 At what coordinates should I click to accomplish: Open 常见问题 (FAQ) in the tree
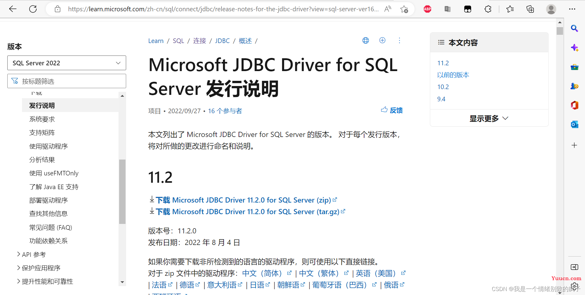click(51, 227)
